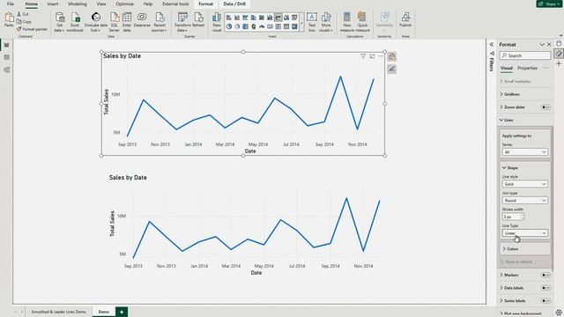
Task: Open the Recent sources dropdown
Action: tap(159, 27)
